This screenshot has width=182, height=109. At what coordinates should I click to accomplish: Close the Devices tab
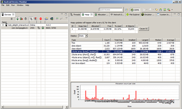coord(13,14)
